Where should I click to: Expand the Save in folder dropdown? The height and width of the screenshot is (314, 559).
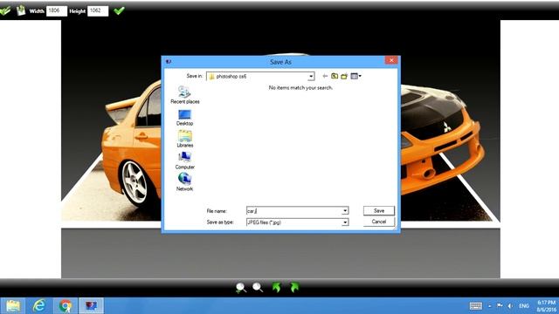(311, 76)
